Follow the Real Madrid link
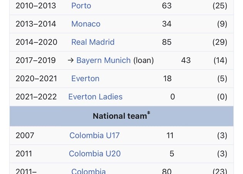 pos(93,42)
